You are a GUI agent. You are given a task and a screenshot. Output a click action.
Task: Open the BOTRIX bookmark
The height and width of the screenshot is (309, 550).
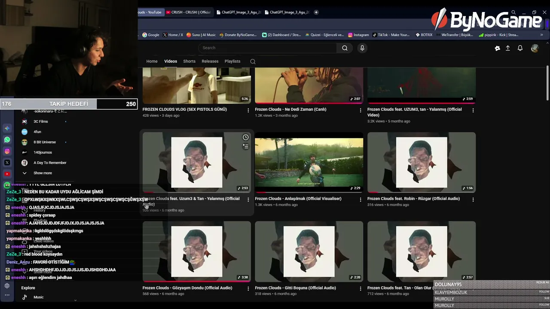click(x=424, y=35)
